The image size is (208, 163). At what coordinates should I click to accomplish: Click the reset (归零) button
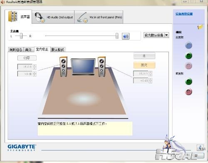click(x=27, y=58)
